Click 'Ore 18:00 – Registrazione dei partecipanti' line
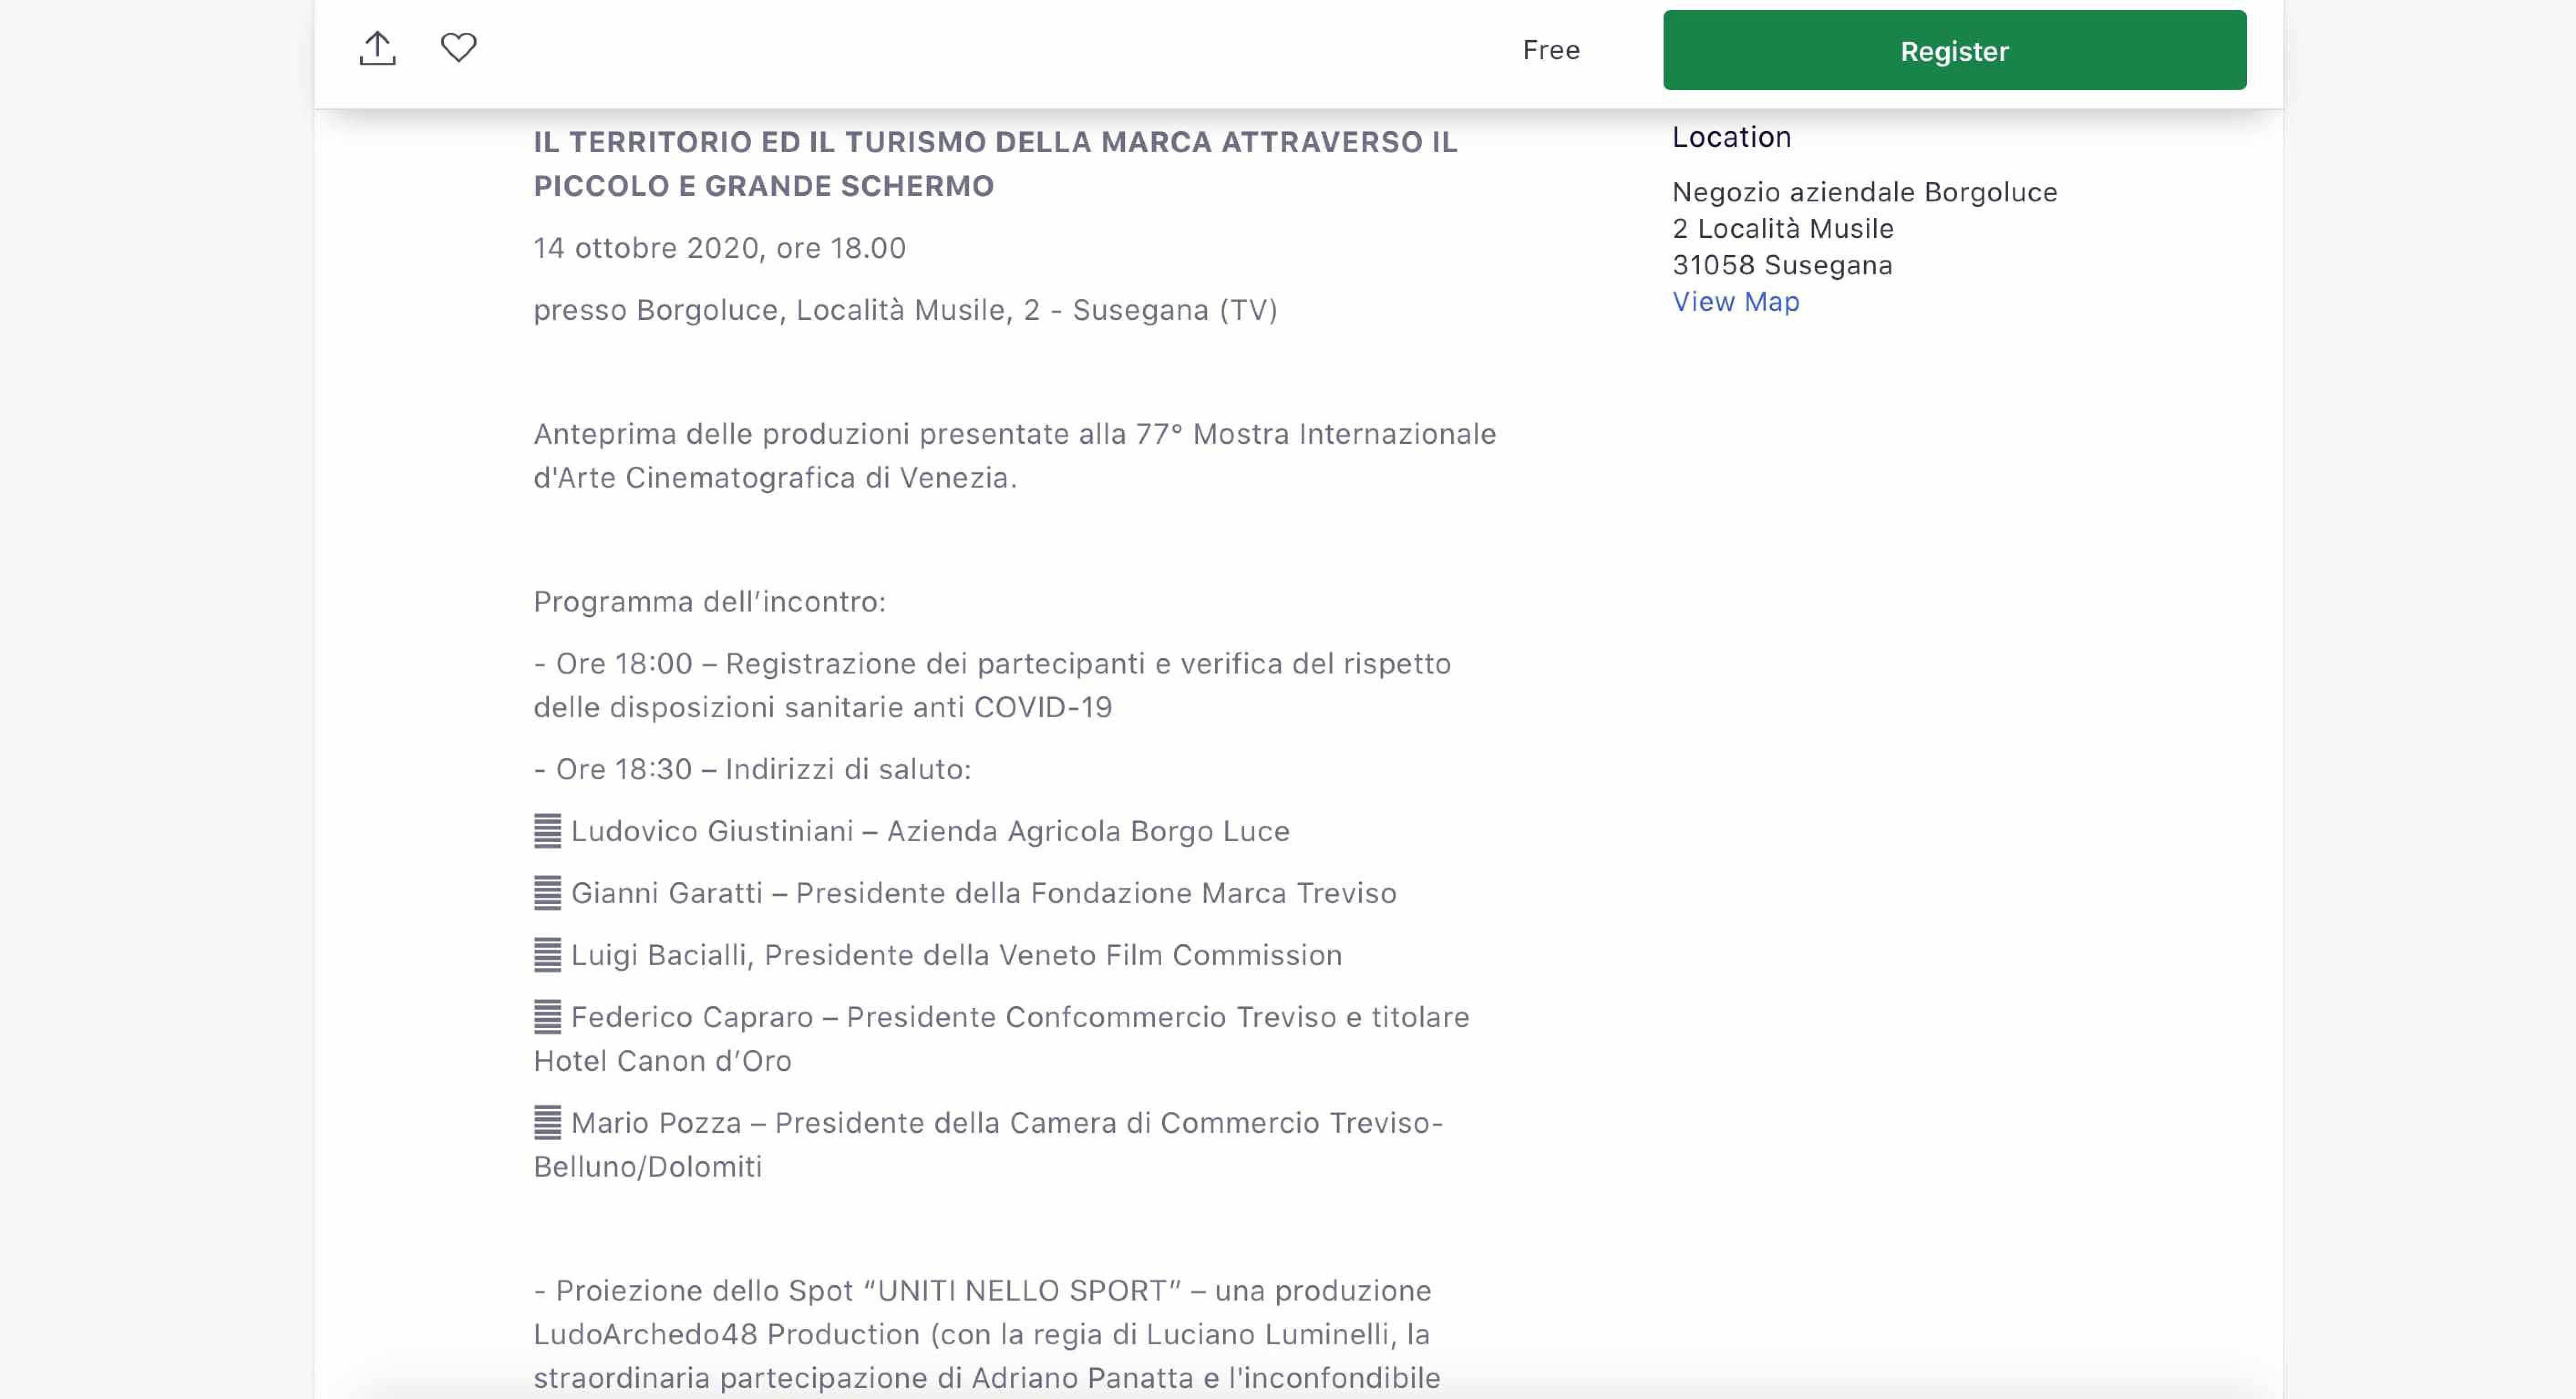Image resolution: width=2576 pixels, height=1399 pixels. click(992, 685)
